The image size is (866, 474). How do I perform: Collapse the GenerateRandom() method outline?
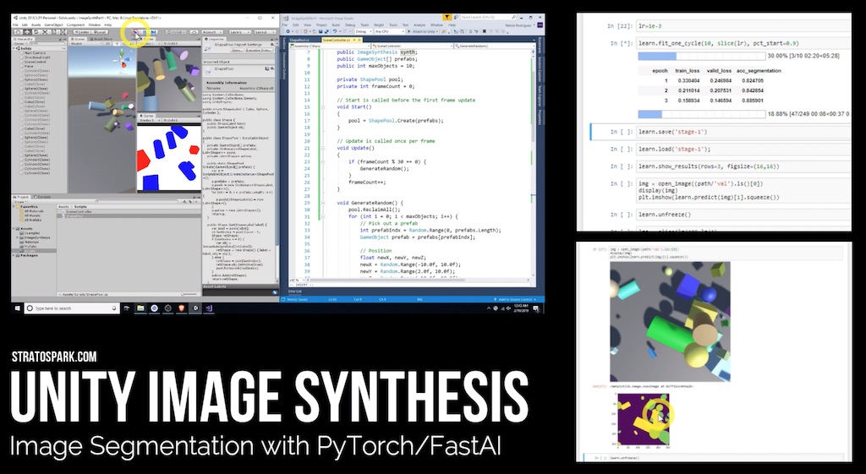(x=323, y=203)
